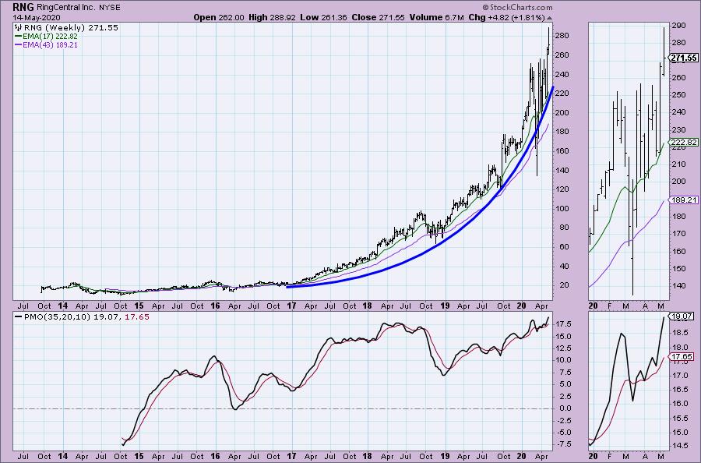
Task: Click the black PMO legend line swatch
Action: click(19, 316)
